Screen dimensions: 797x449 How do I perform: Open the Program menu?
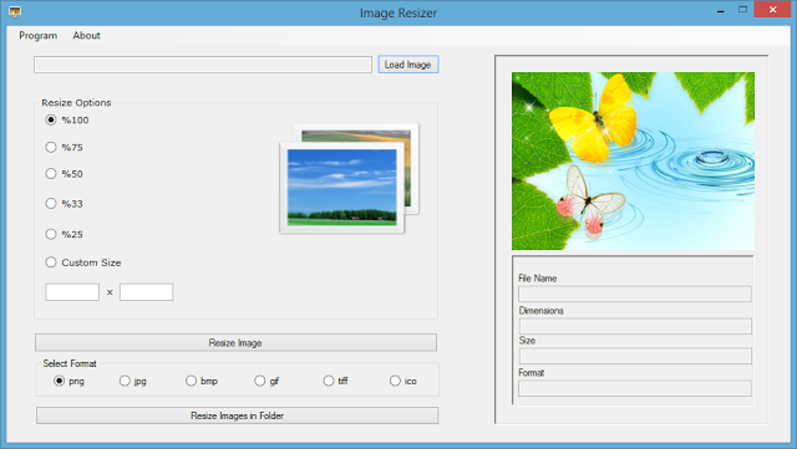click(38, 36)
